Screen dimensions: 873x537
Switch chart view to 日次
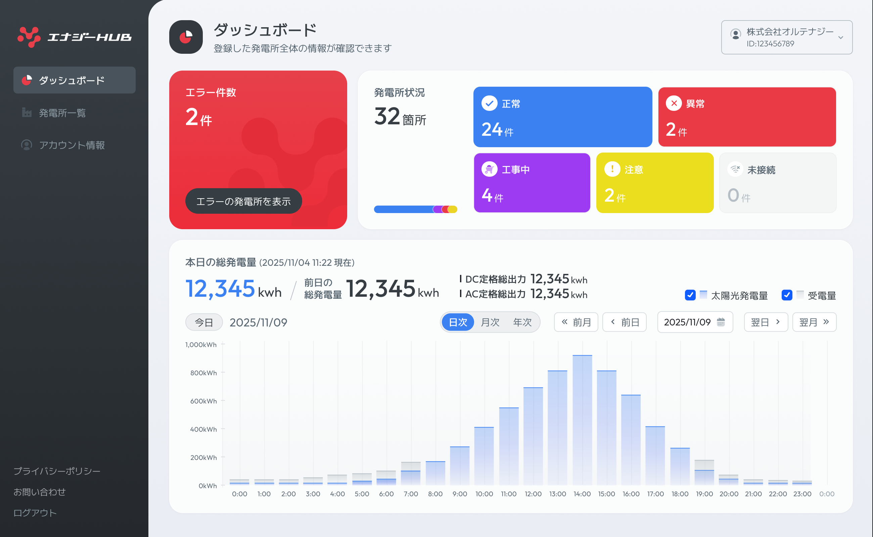(x=458, y=322)
